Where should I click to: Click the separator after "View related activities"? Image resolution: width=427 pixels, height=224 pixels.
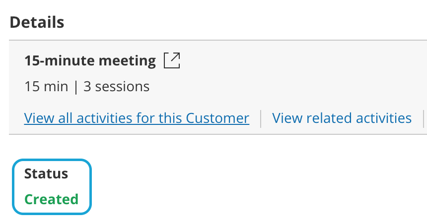[423, 118]
